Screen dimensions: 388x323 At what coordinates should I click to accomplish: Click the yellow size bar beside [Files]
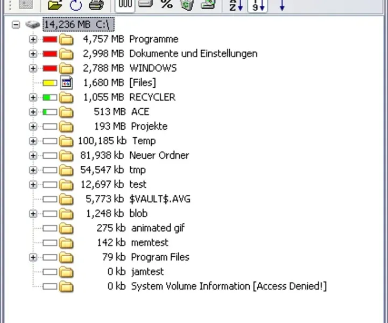50,83
